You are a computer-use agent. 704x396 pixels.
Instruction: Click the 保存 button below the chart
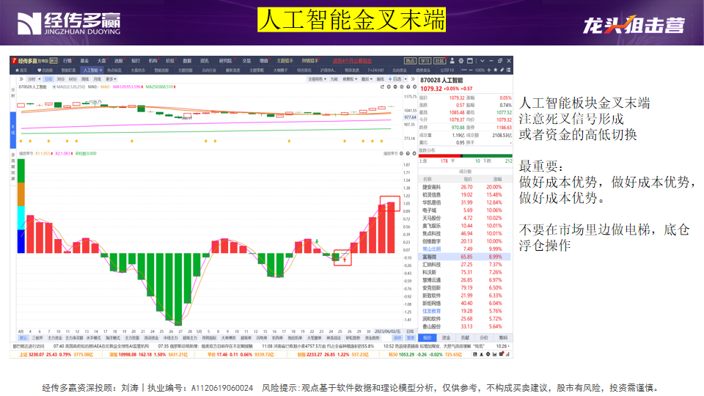pyautogui.click(x=397, y=337)
